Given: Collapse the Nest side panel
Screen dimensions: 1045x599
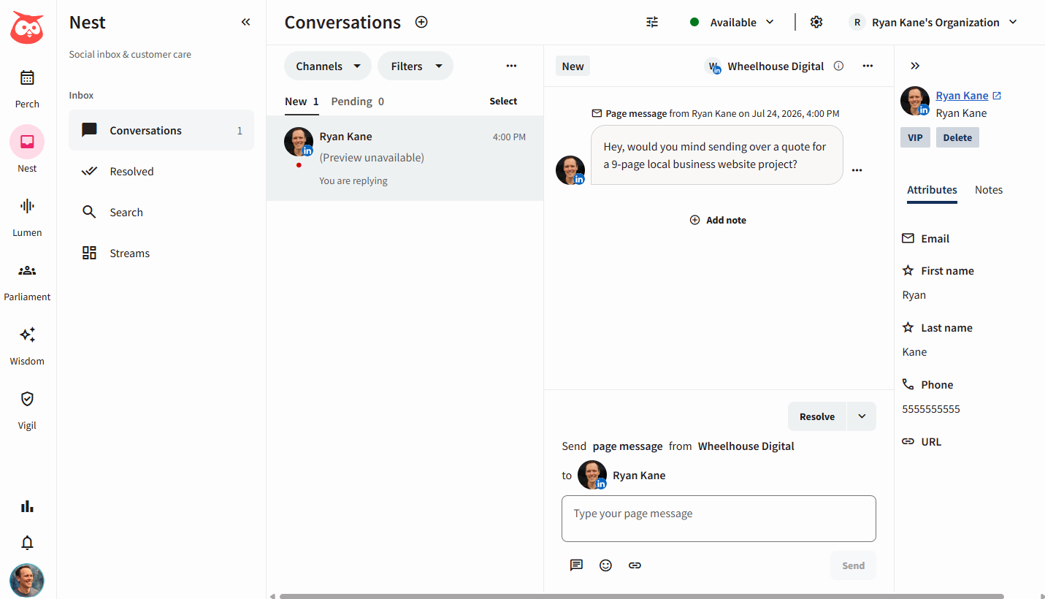Looking at the screenshot, I should coord(245,22).
